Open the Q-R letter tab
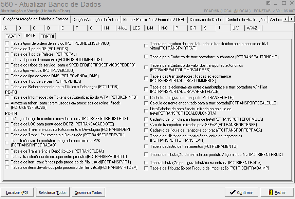The image size is (295, 199). click(x=195, y=28)
